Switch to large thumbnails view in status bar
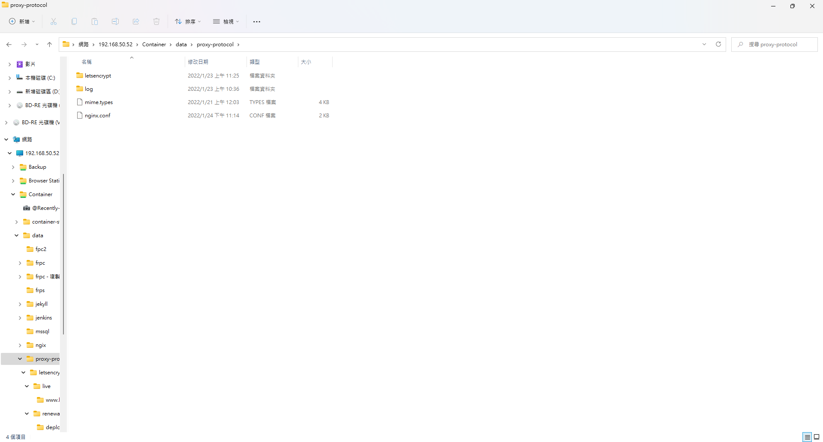Screen dimensions: 823x442 click(x=817, y=437)
